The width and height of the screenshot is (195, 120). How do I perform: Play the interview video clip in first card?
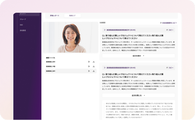coord(105,30)
